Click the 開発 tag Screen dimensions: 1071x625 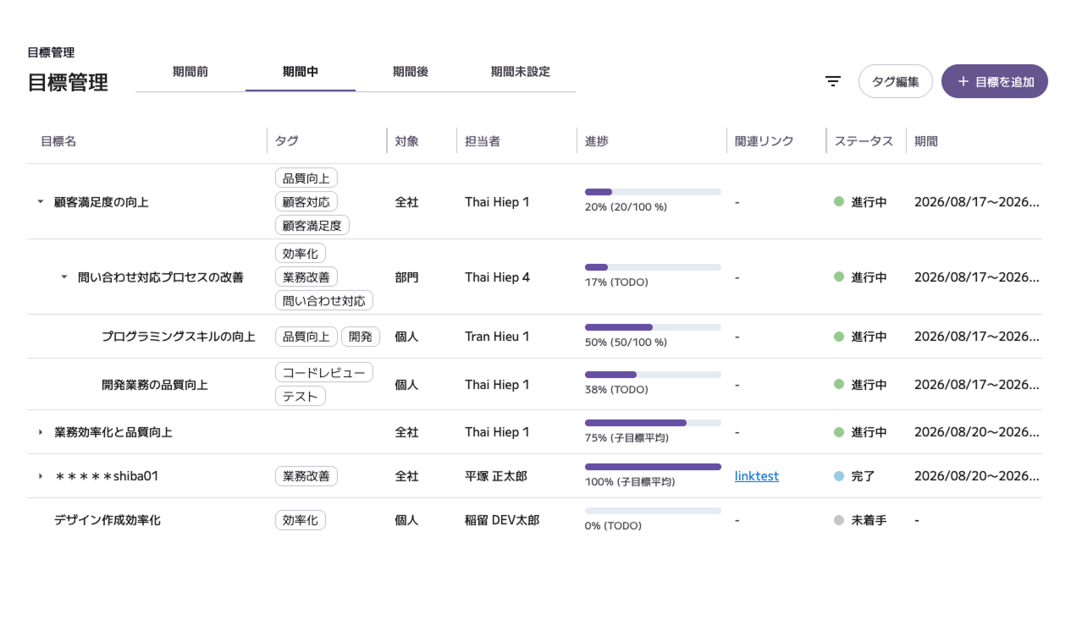click(361, 337)
